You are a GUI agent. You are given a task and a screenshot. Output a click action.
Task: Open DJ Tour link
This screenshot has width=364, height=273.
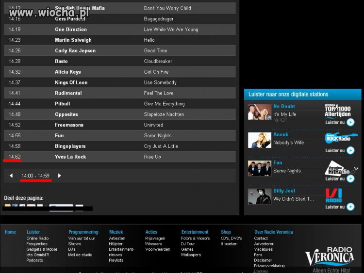click(x=188, y=244)
